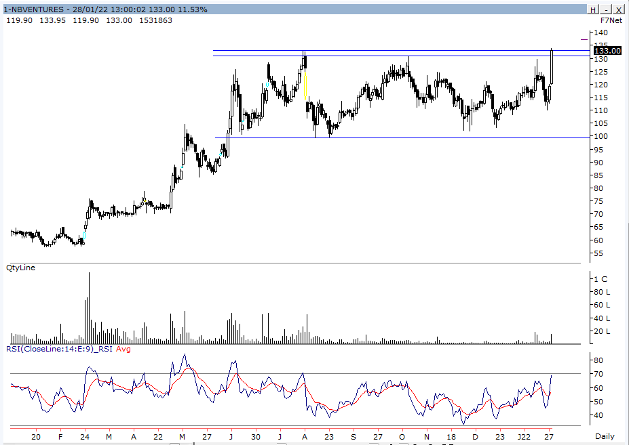
Task: Click the tallest volume bar spike
Action: [89, 308]
